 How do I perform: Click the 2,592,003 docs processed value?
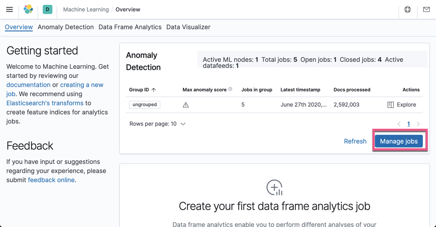point(346,105)
